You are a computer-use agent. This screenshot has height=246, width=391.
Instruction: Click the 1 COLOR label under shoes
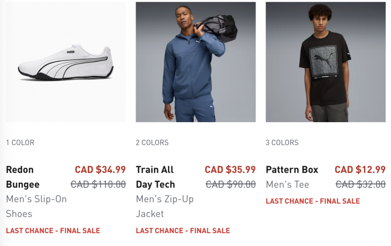coord(20,143)
